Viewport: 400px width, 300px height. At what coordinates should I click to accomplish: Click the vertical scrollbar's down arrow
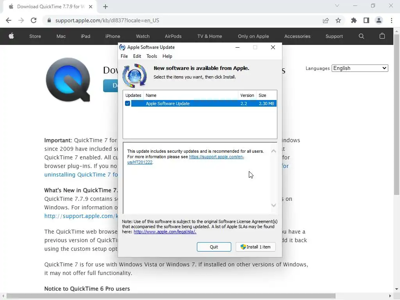click(396, 289)
